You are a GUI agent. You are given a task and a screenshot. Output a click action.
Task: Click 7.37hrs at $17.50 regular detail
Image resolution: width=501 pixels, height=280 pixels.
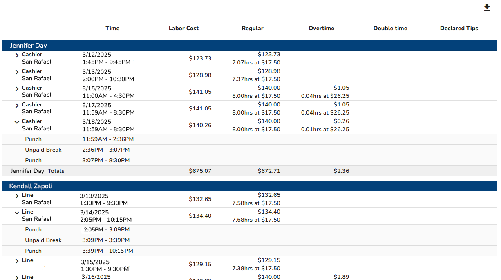pos(256,79)
